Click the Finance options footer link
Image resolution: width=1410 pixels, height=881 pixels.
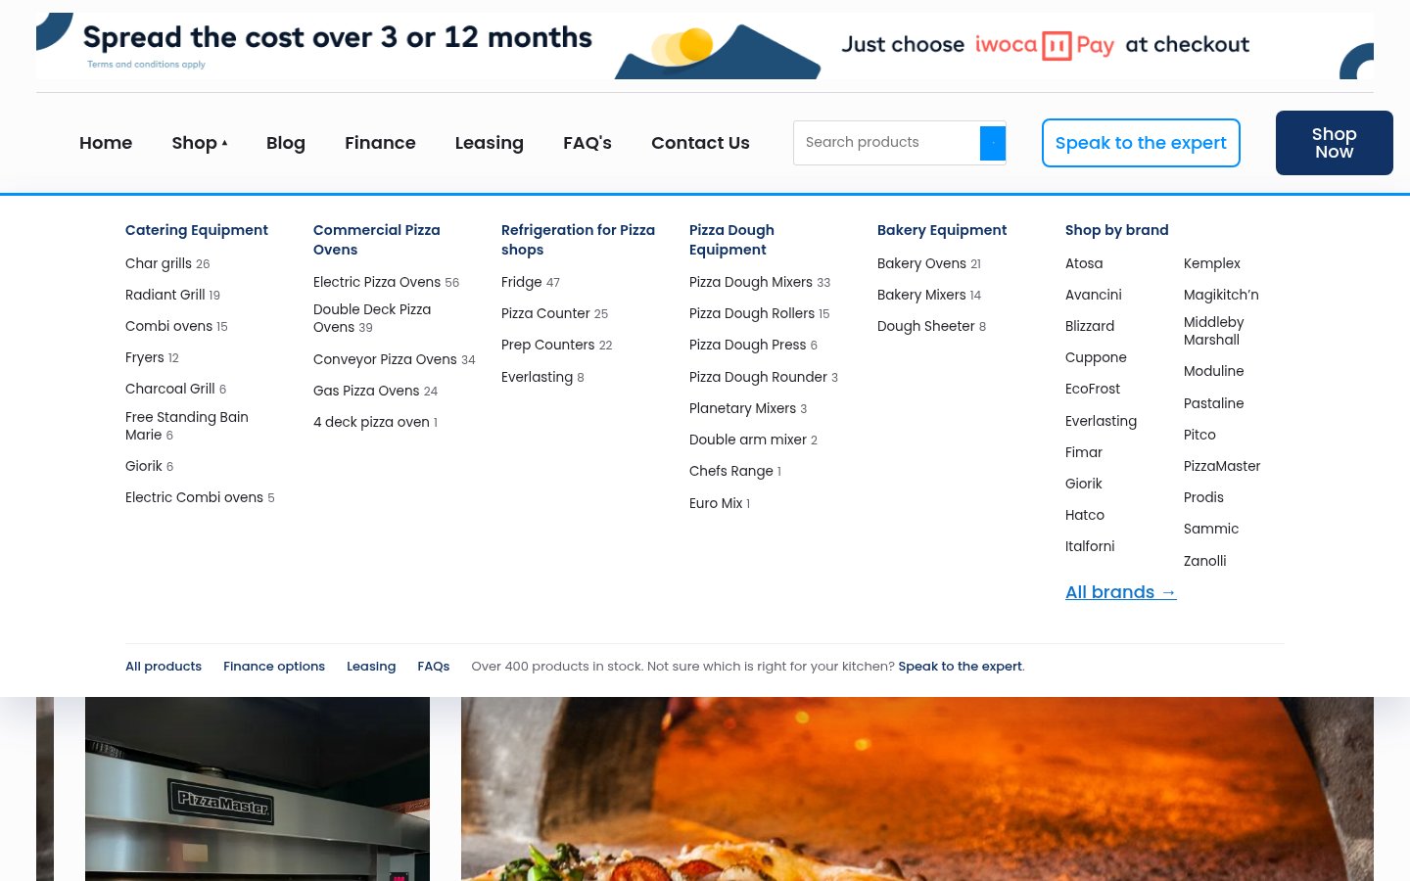click(274, 667)
